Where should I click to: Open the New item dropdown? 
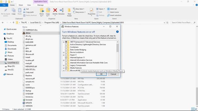[79, 9]
